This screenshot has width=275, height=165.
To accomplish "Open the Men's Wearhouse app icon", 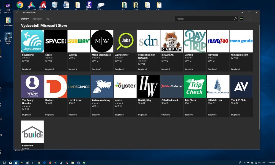I will pyautogui.click(x=102, y=41).
